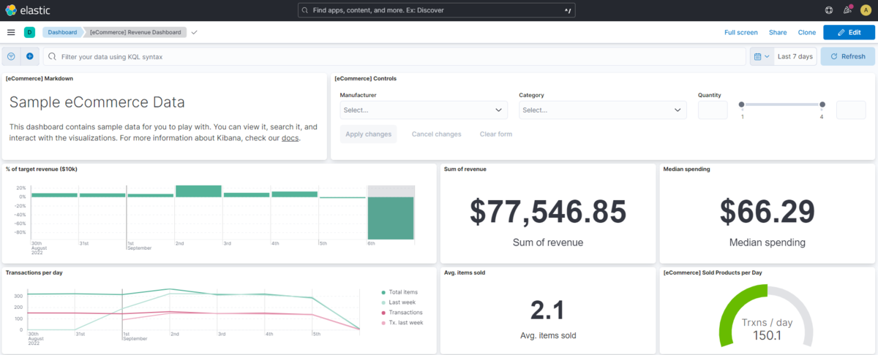Screen dimensions: 878x355
Task: Click the 2nd bar in revenue chart
Action: [x=198, y=191]
